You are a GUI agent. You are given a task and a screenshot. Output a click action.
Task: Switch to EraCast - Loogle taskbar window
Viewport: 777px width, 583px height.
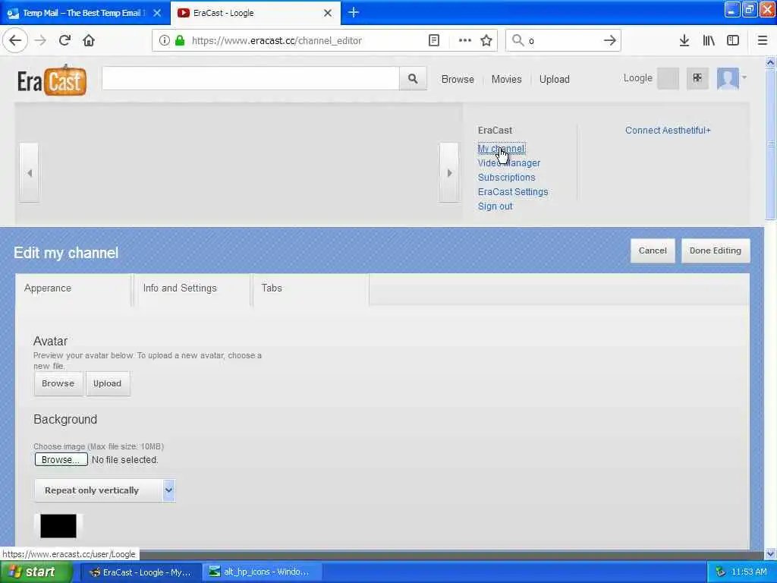click(x=140, y=572)
